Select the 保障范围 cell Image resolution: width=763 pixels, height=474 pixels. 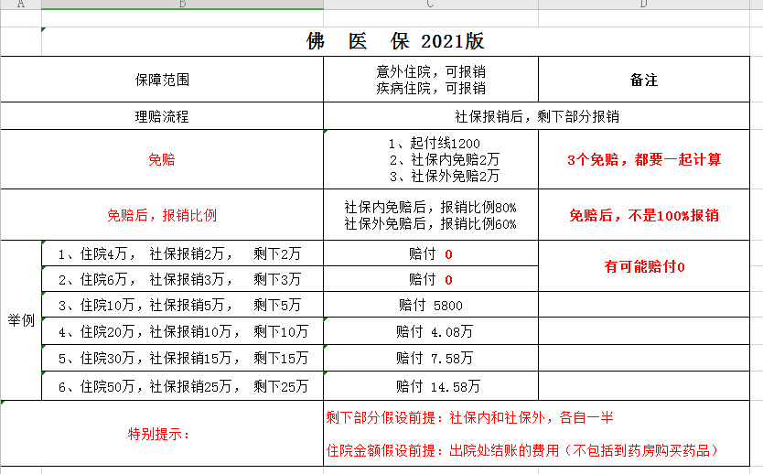click(x=162, y=80)
